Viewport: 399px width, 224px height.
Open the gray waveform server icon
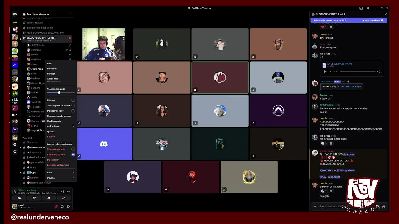[x=15, y=72]
